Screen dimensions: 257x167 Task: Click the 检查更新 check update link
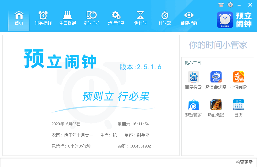244,162
